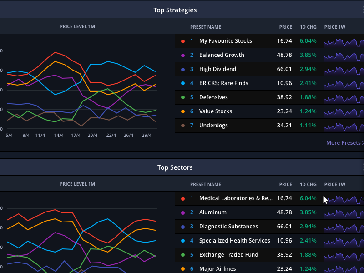Click purple dot beside Balanced Growth
364x273 pixels.
click(x=183, y=55)
